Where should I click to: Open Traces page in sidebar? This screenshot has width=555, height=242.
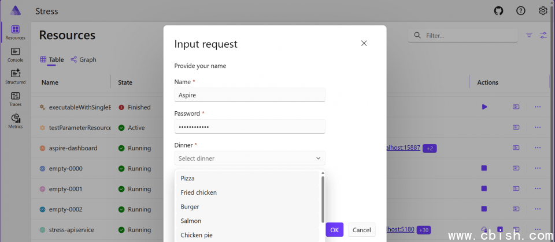pos(15,99)
